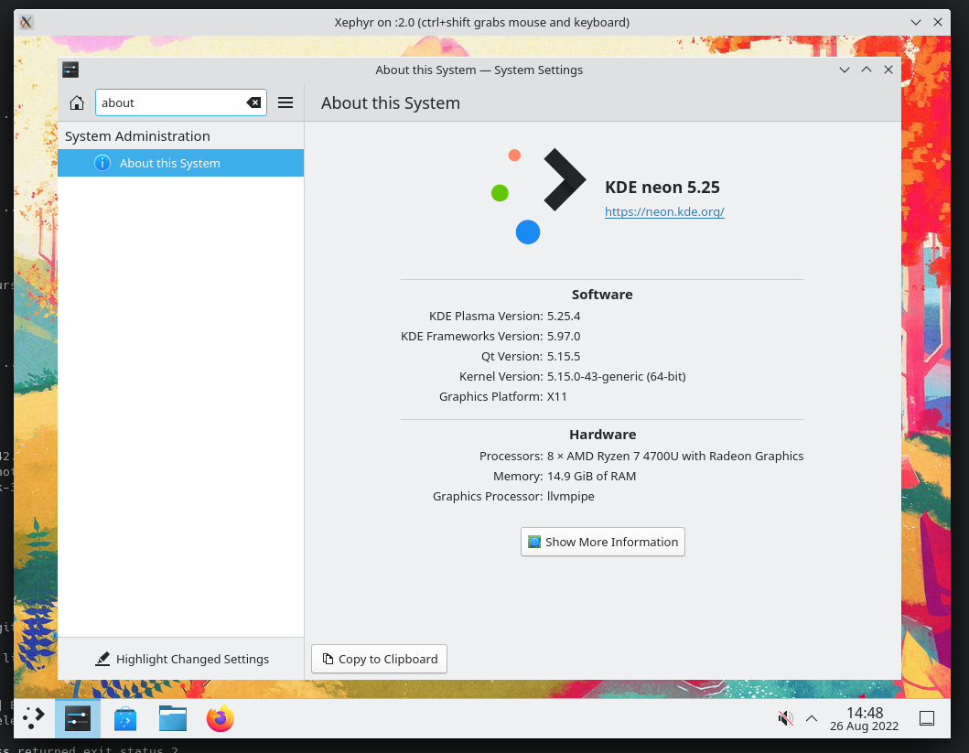The width and height of the screenshot is (969, 753).
Task: Open the https://neon.kde.org/ link
Action: (664, 211)
